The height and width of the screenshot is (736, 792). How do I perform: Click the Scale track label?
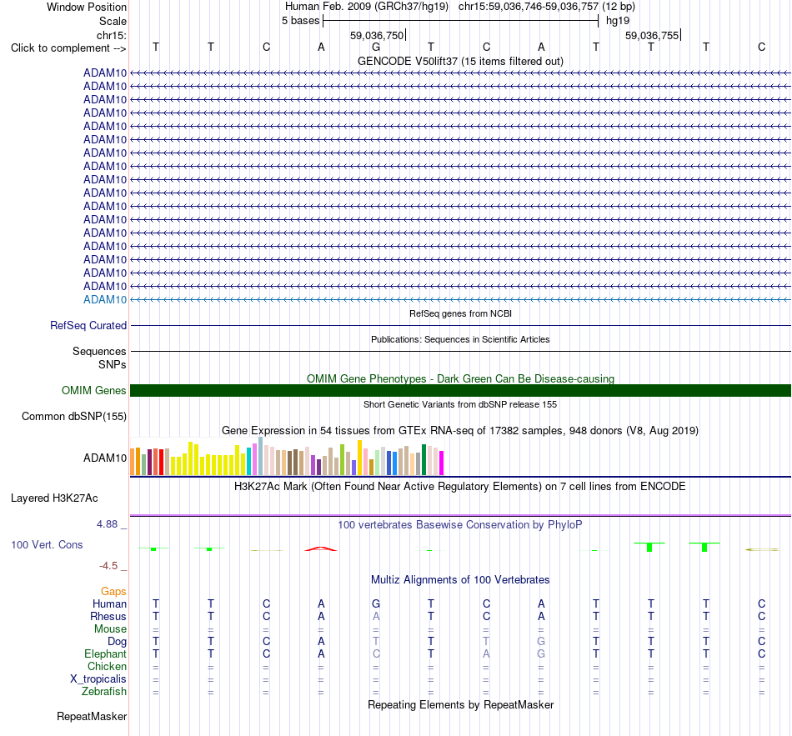coord(113,21)
